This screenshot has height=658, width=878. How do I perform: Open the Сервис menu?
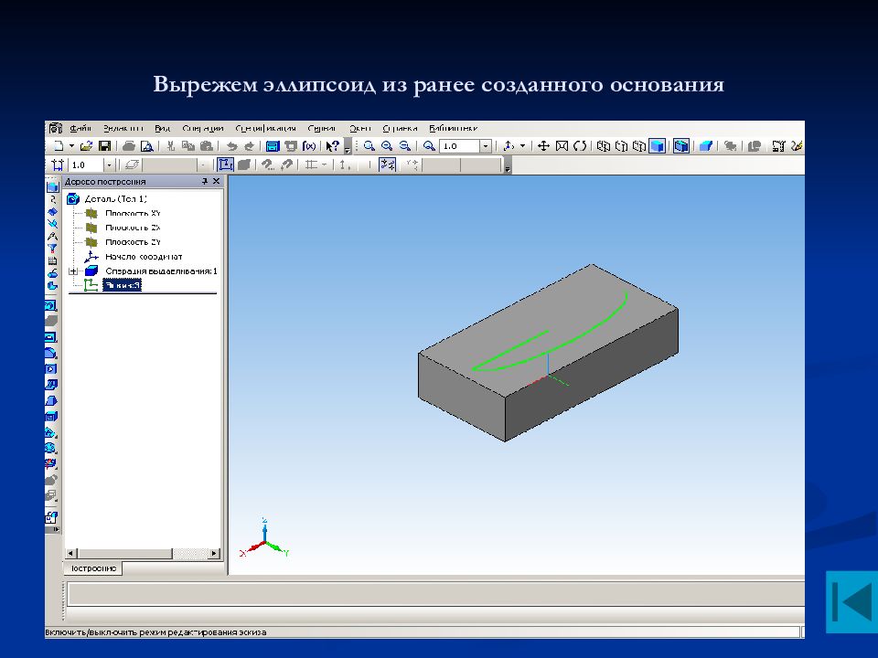322,128
